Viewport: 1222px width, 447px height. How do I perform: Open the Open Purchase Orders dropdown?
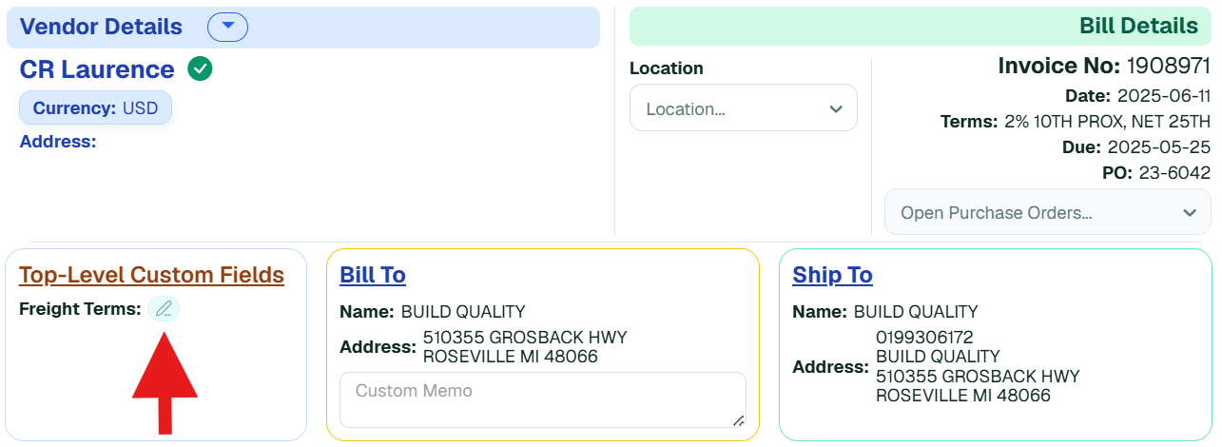click(1048, 212)
